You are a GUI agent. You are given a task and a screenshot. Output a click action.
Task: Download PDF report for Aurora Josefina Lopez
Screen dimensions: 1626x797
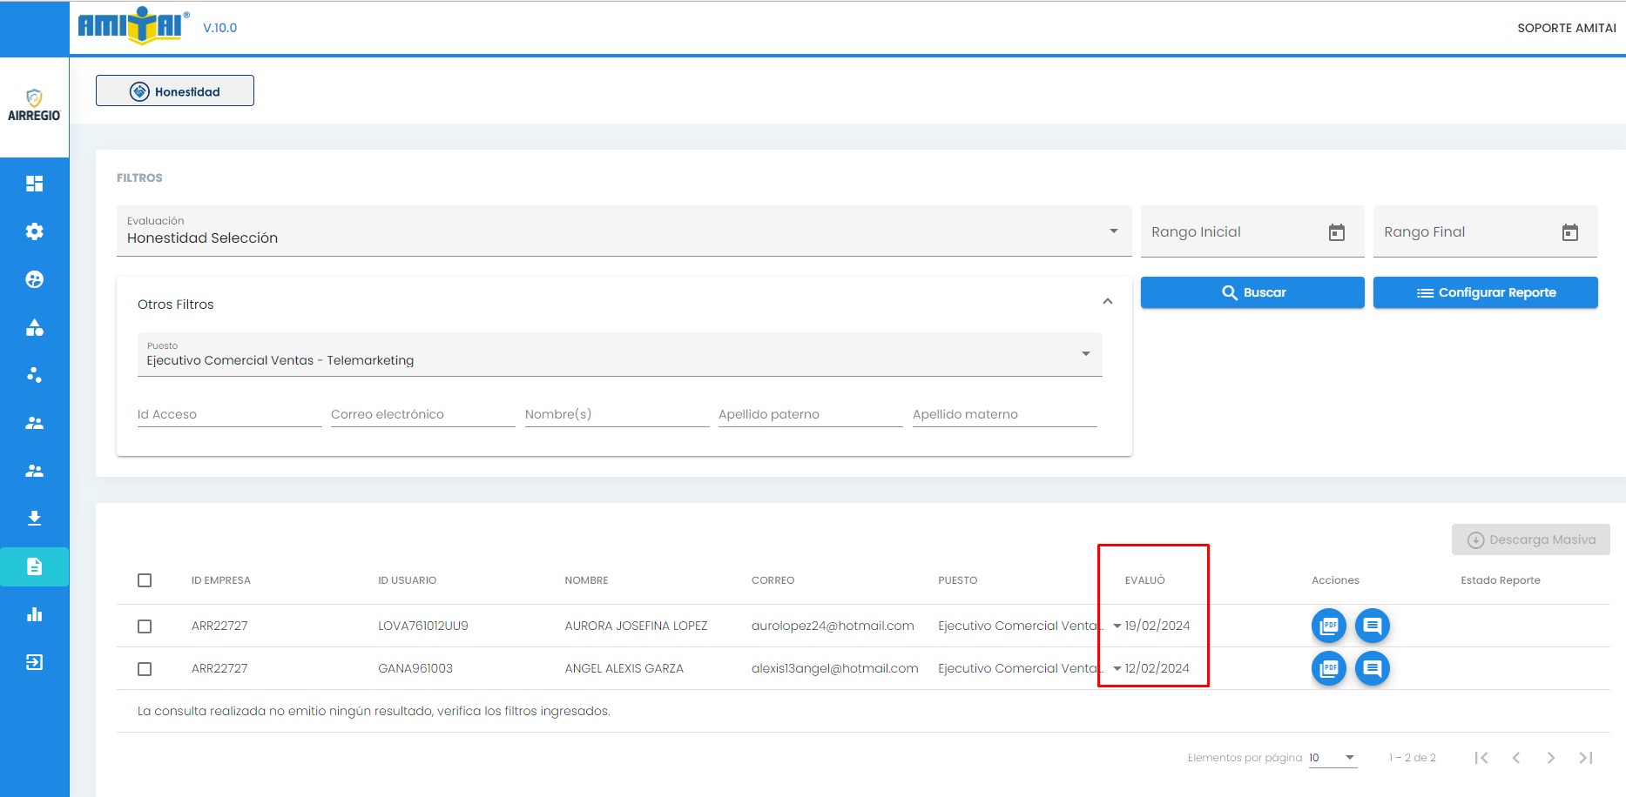tap(1328, 626)
